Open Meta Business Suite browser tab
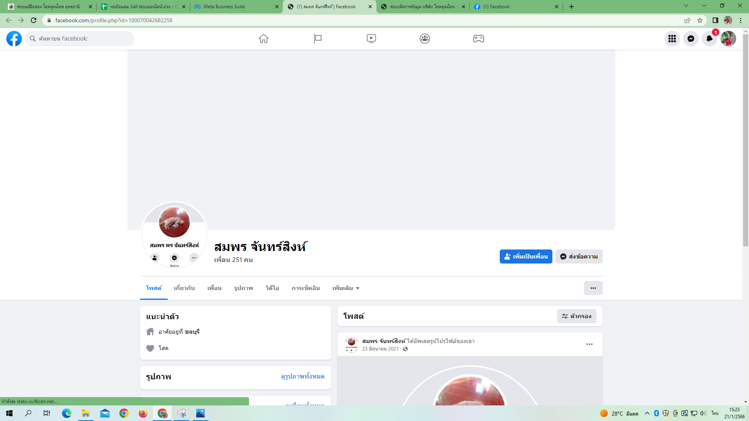749x421 pixels. pyautogui.click(x=224, y=7)
